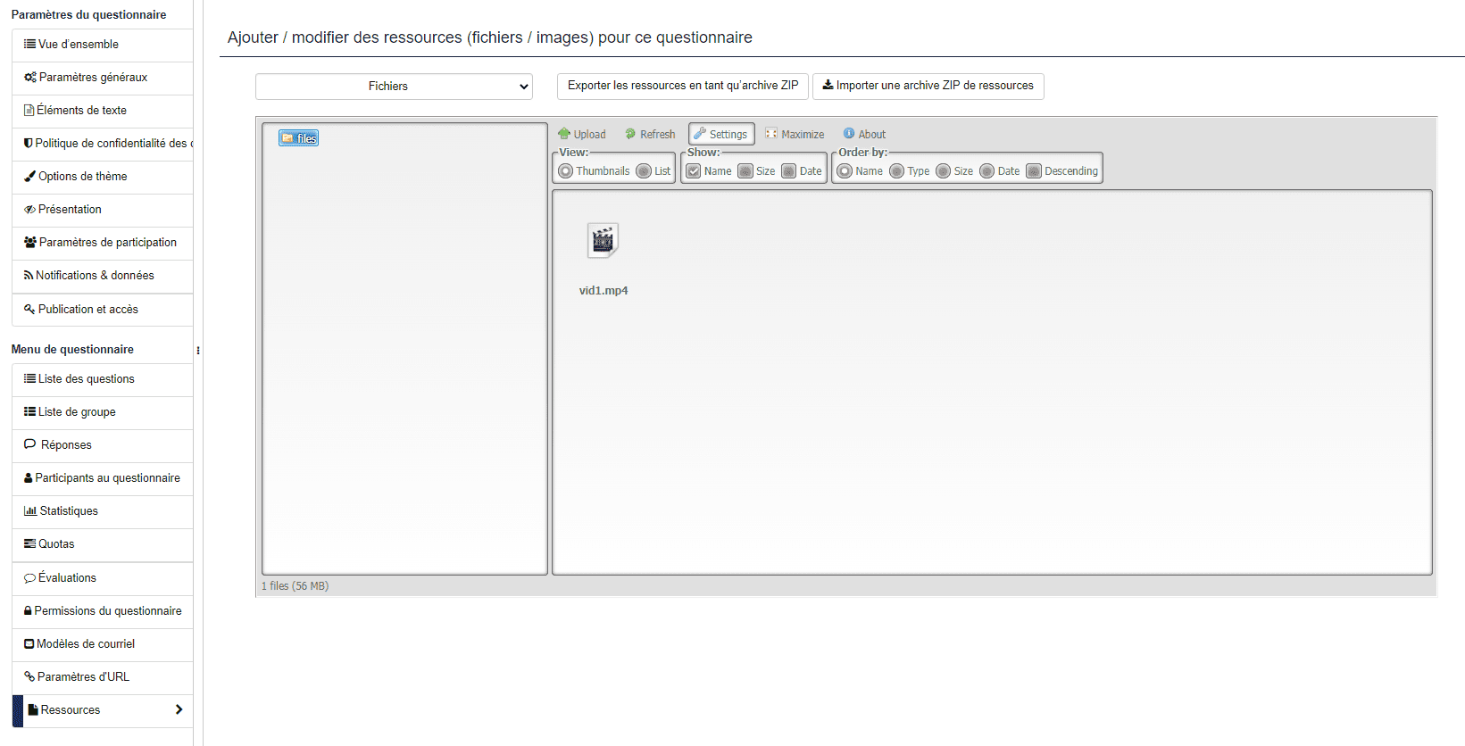
Task: Open Politique de confidentialité settings
Action: point(103,144)
